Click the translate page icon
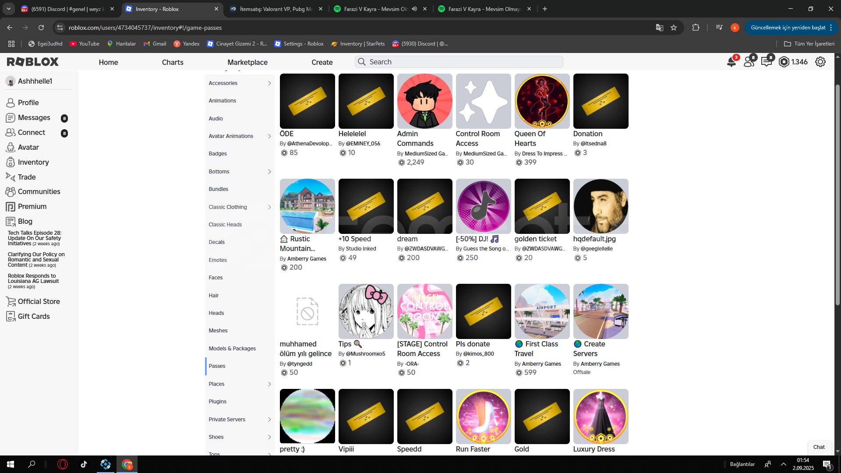 [659, 28]
